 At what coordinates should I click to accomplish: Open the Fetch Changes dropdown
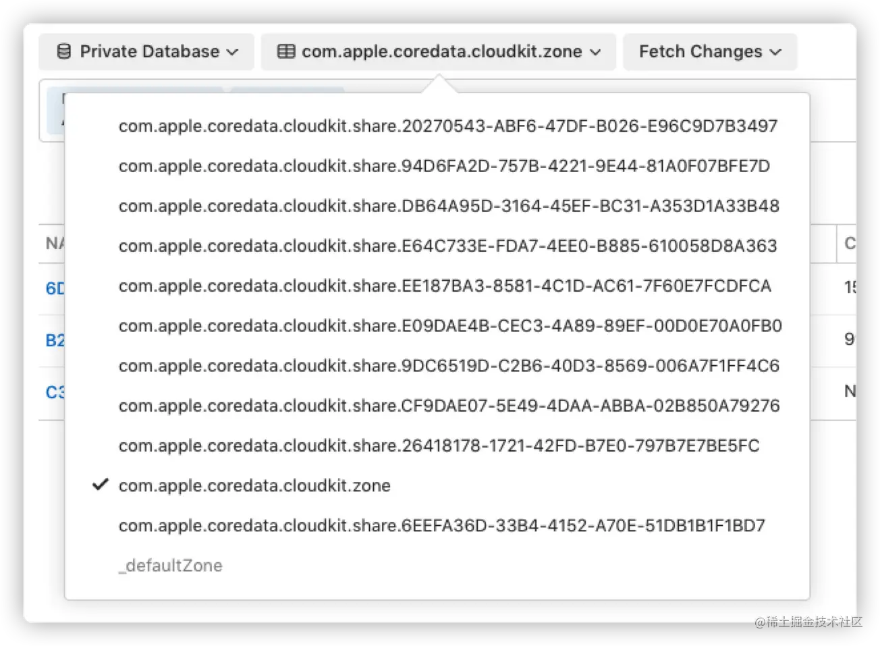pyautogui.click(x=710, y=52)
